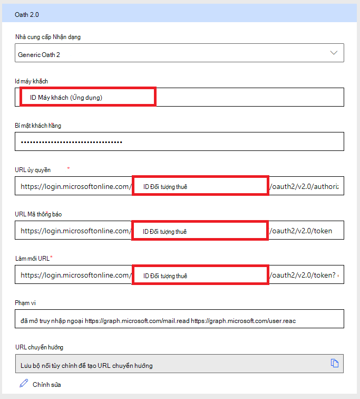Image resolution: width=360 pixels, height=399 pixels.
Task: Click the Id máy khách input field
Action: coord(179,97)
